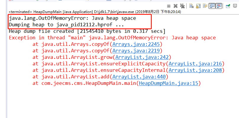
Task: Click the Terminate square stop icon
Action: point(169,6)
